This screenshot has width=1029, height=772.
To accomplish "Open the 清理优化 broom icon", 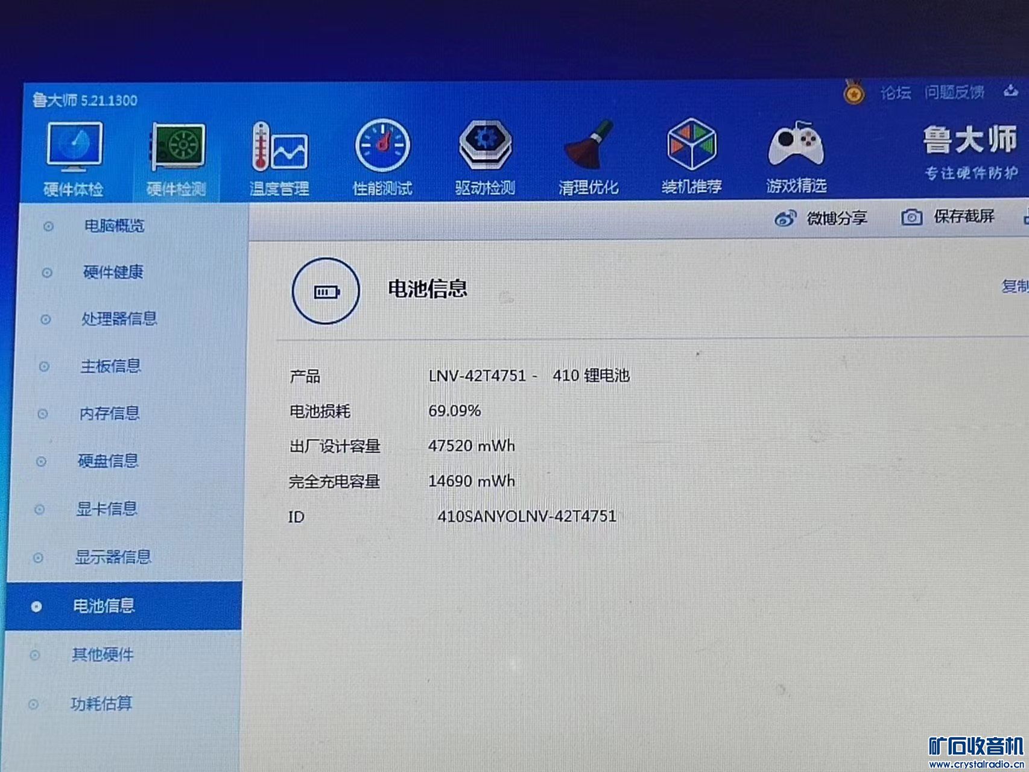I will click(x=589, y=145).
